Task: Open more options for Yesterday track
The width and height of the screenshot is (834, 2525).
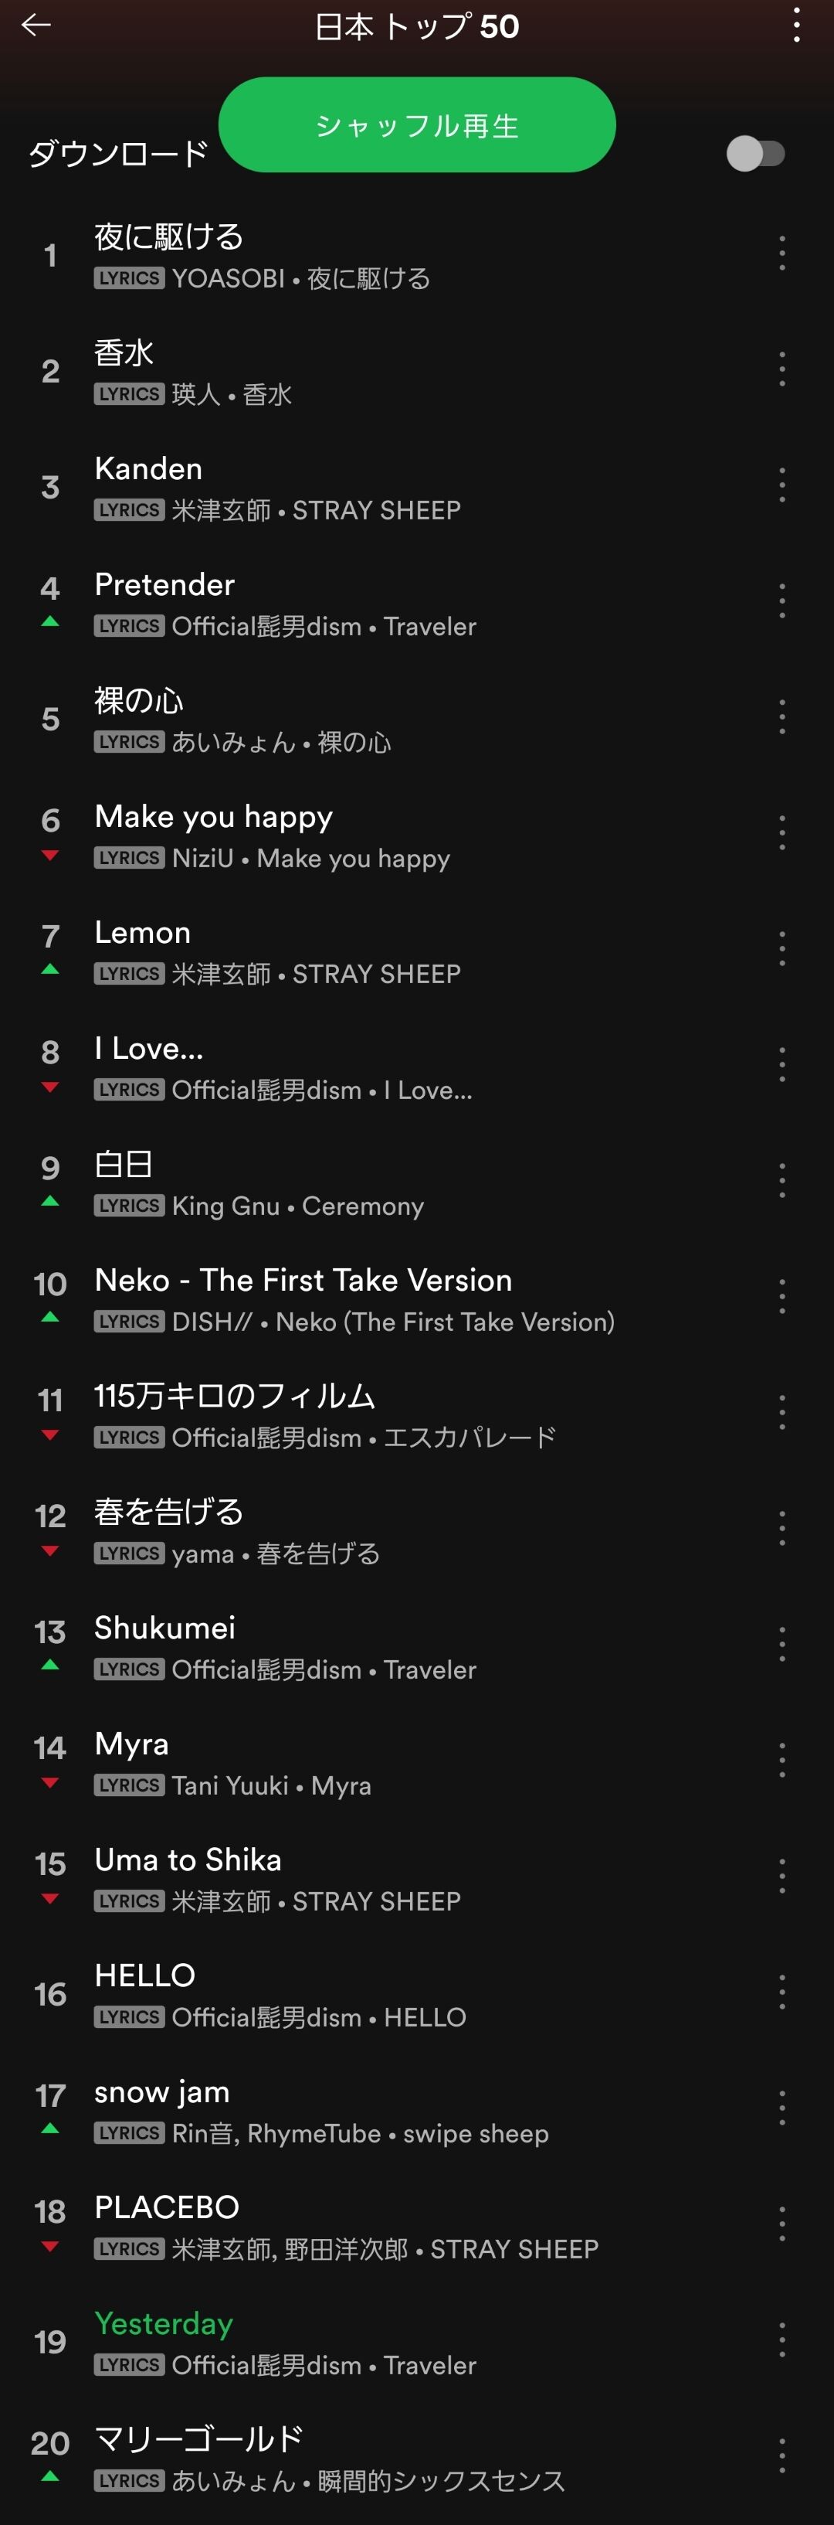Action: (781, 2341)
